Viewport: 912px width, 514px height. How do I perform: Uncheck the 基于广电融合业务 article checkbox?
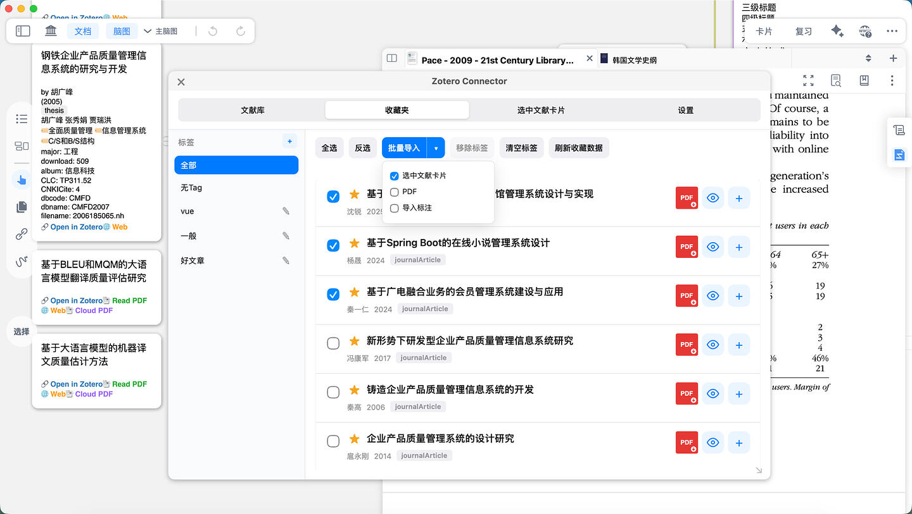(x=333, y=295)
